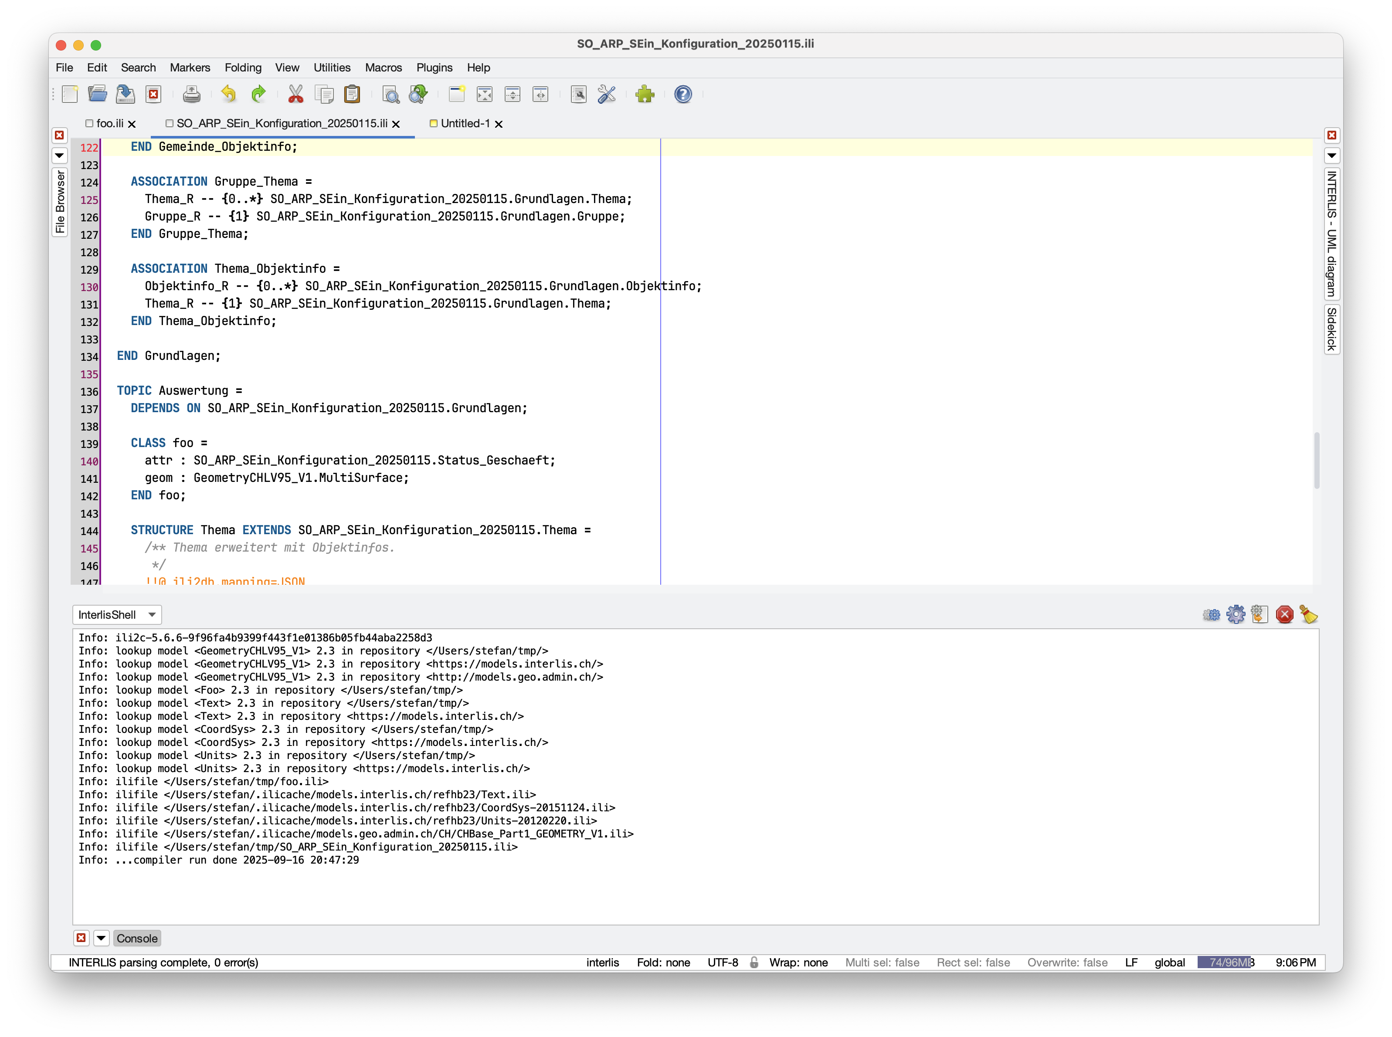Viewport: 1392px width, 1037px height.
Task: Run the console command with the blue gear icon
Action: point(1235,614)
